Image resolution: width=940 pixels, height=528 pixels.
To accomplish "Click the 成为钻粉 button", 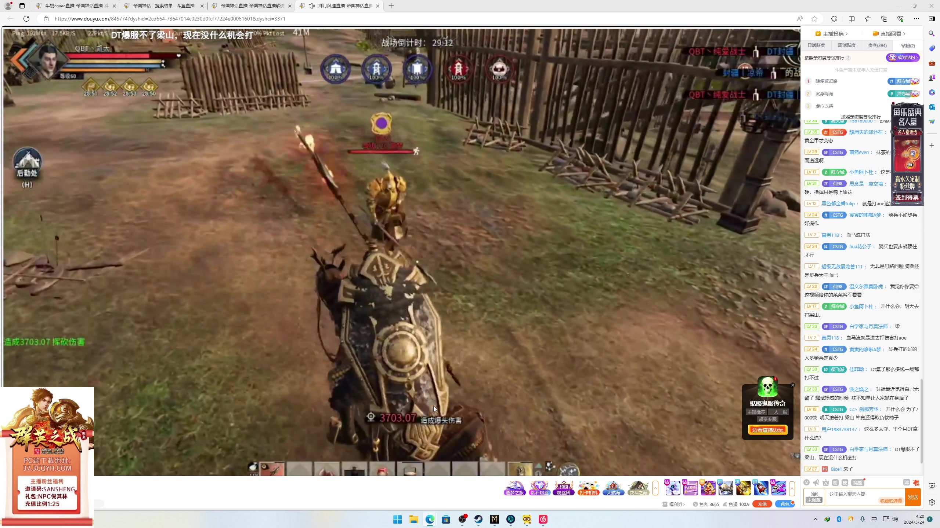I will pos(903,58).
